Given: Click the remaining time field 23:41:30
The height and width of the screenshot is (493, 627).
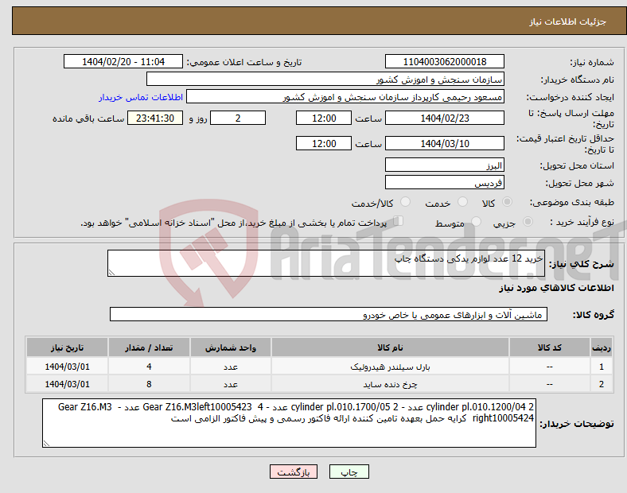Looking at the screenshot, I should point(155,118).
